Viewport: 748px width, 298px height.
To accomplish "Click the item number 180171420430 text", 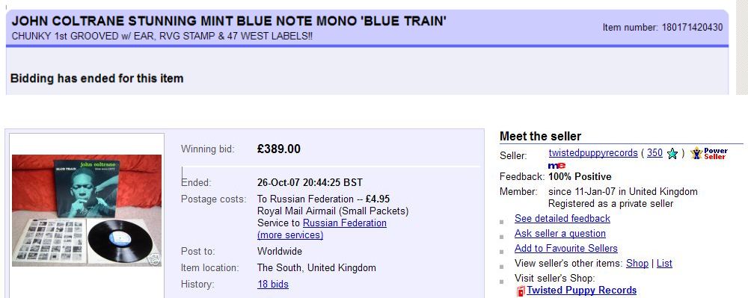I will (x=663, y=27).
